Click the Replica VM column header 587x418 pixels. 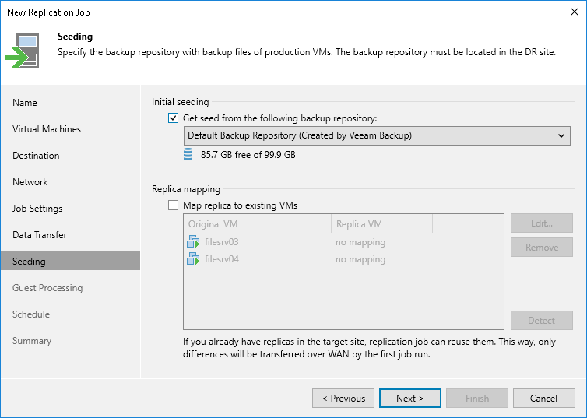tap(381, 224)
